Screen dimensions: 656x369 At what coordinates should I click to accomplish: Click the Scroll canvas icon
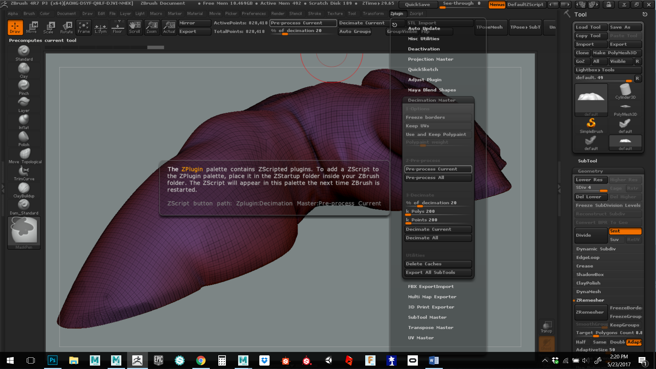click(135, 27)
